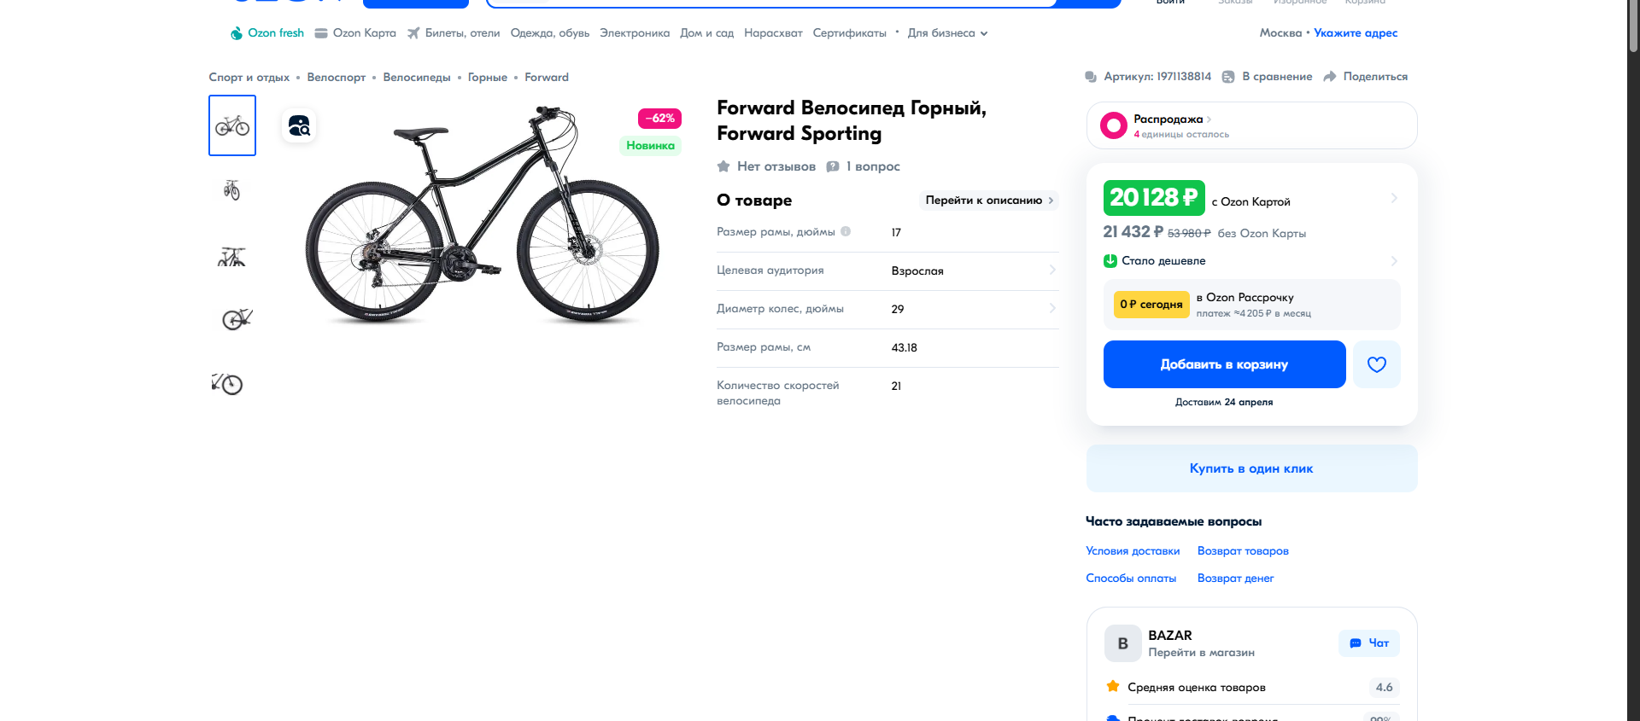1640x721 pixels.
Task: Click the Ozon fresh icon
Action: pos(236,33)
